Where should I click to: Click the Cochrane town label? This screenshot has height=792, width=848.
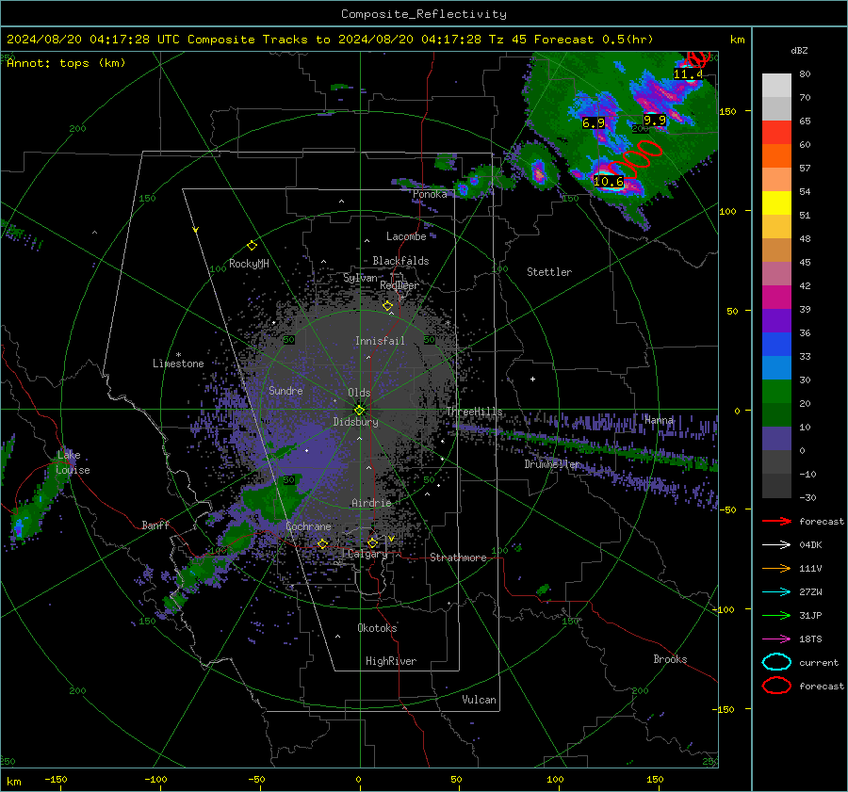pos(308,526)
